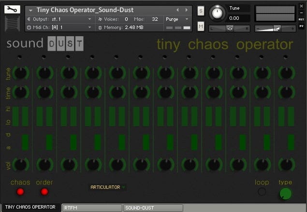Go to the next instrument with the right arrow
Image resolution: width=307 pixels, height=212 pixels.
coord(187,10)
